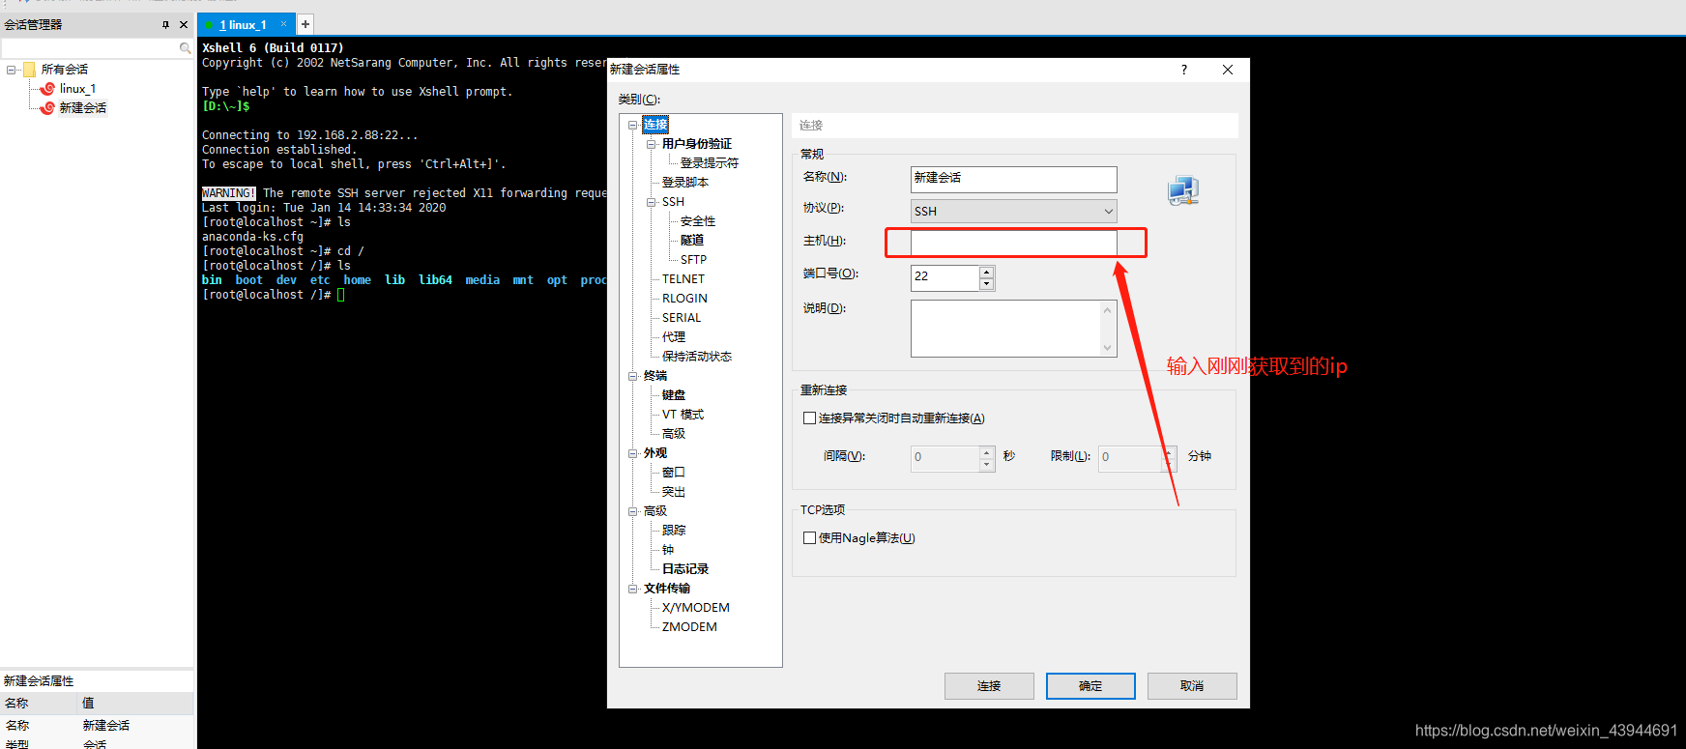Select SERIAL in category tree

[x=682, y=318]
